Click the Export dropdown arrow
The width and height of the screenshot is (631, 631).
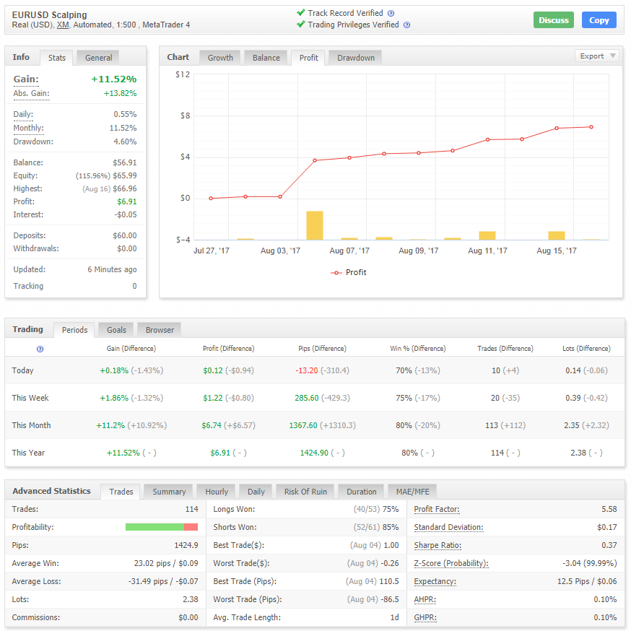pos(612,56)
